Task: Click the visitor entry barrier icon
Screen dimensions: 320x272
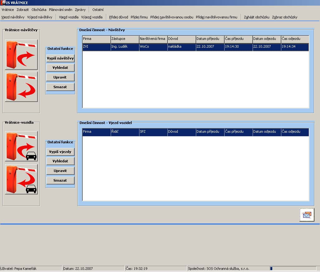Action: 21,55
